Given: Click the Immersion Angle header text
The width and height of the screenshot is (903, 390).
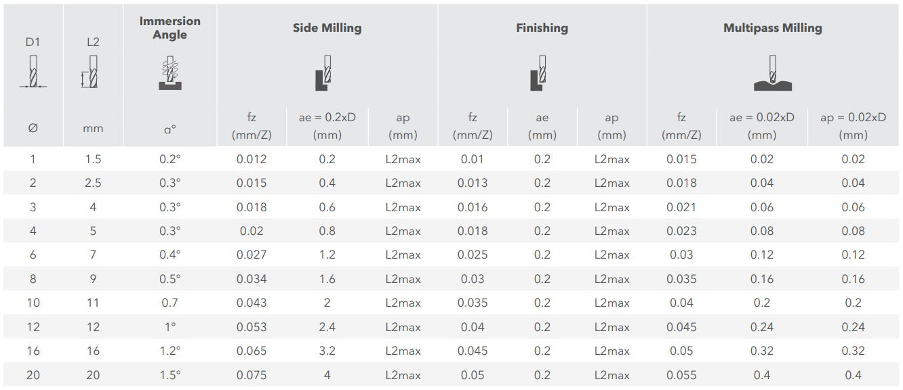Looking at the screenshot, I should (169, 28).
